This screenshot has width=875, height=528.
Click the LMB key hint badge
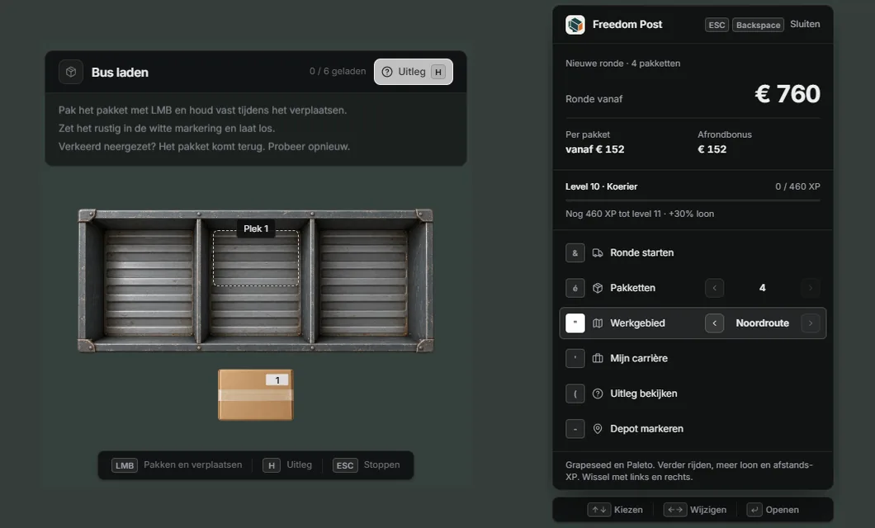point(125,465)
